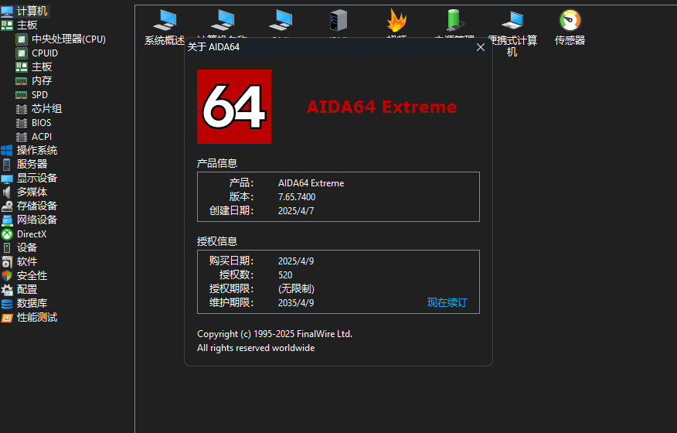This screenshot has width=677, height=433.
Task: Click the 购买日期 value 2025/4/9
Action: tap(296, 261)
